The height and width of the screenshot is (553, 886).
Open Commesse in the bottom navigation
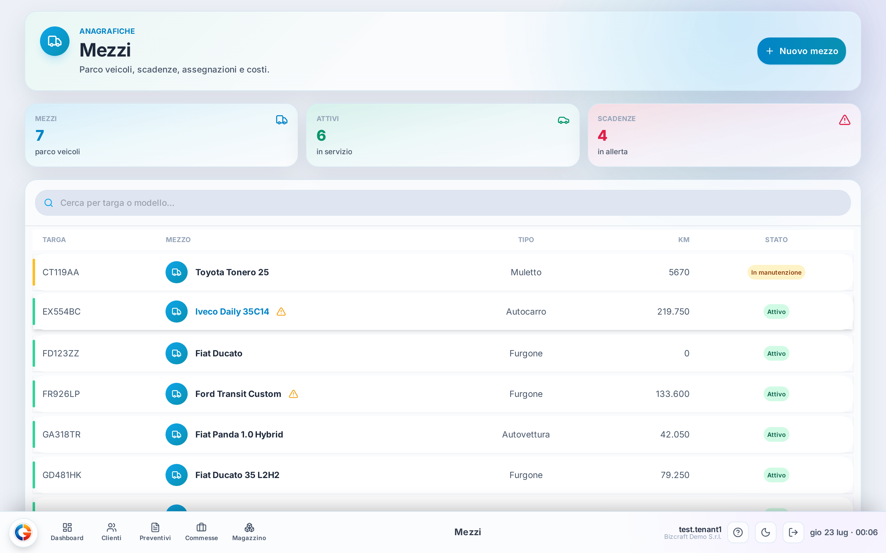point(202,532)
